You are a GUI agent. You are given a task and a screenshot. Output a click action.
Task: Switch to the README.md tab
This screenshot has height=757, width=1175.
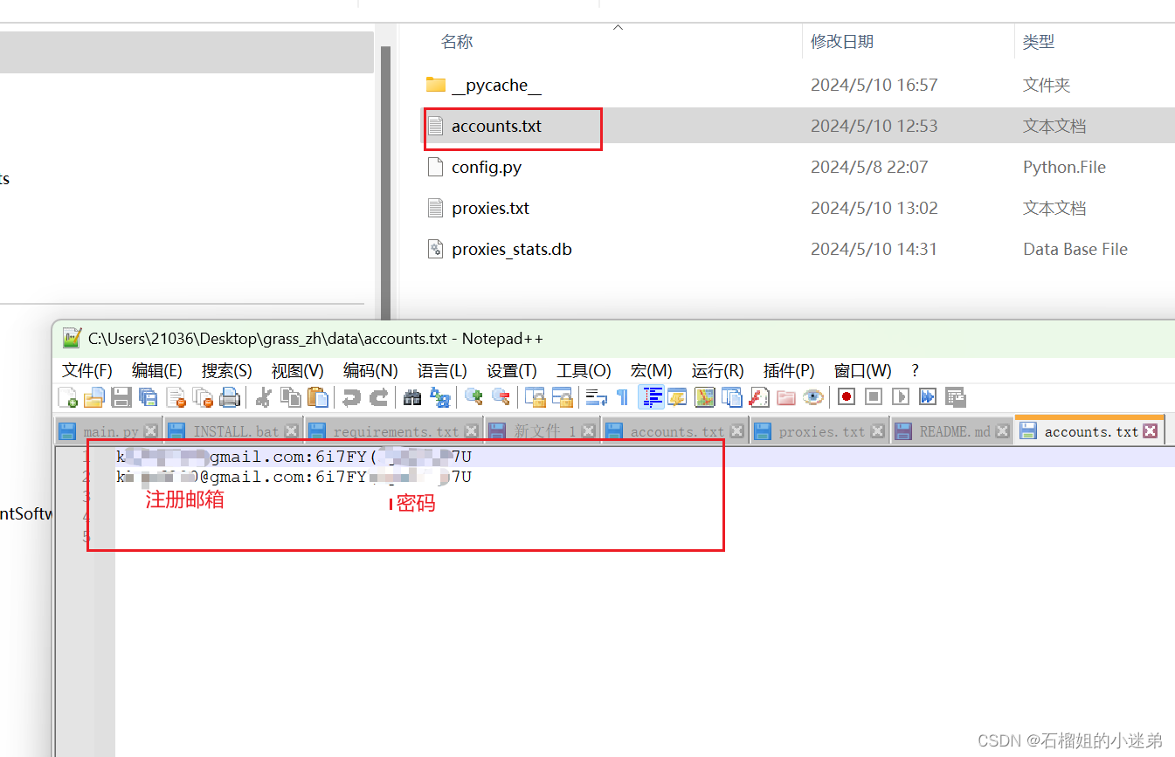point(953,431)
